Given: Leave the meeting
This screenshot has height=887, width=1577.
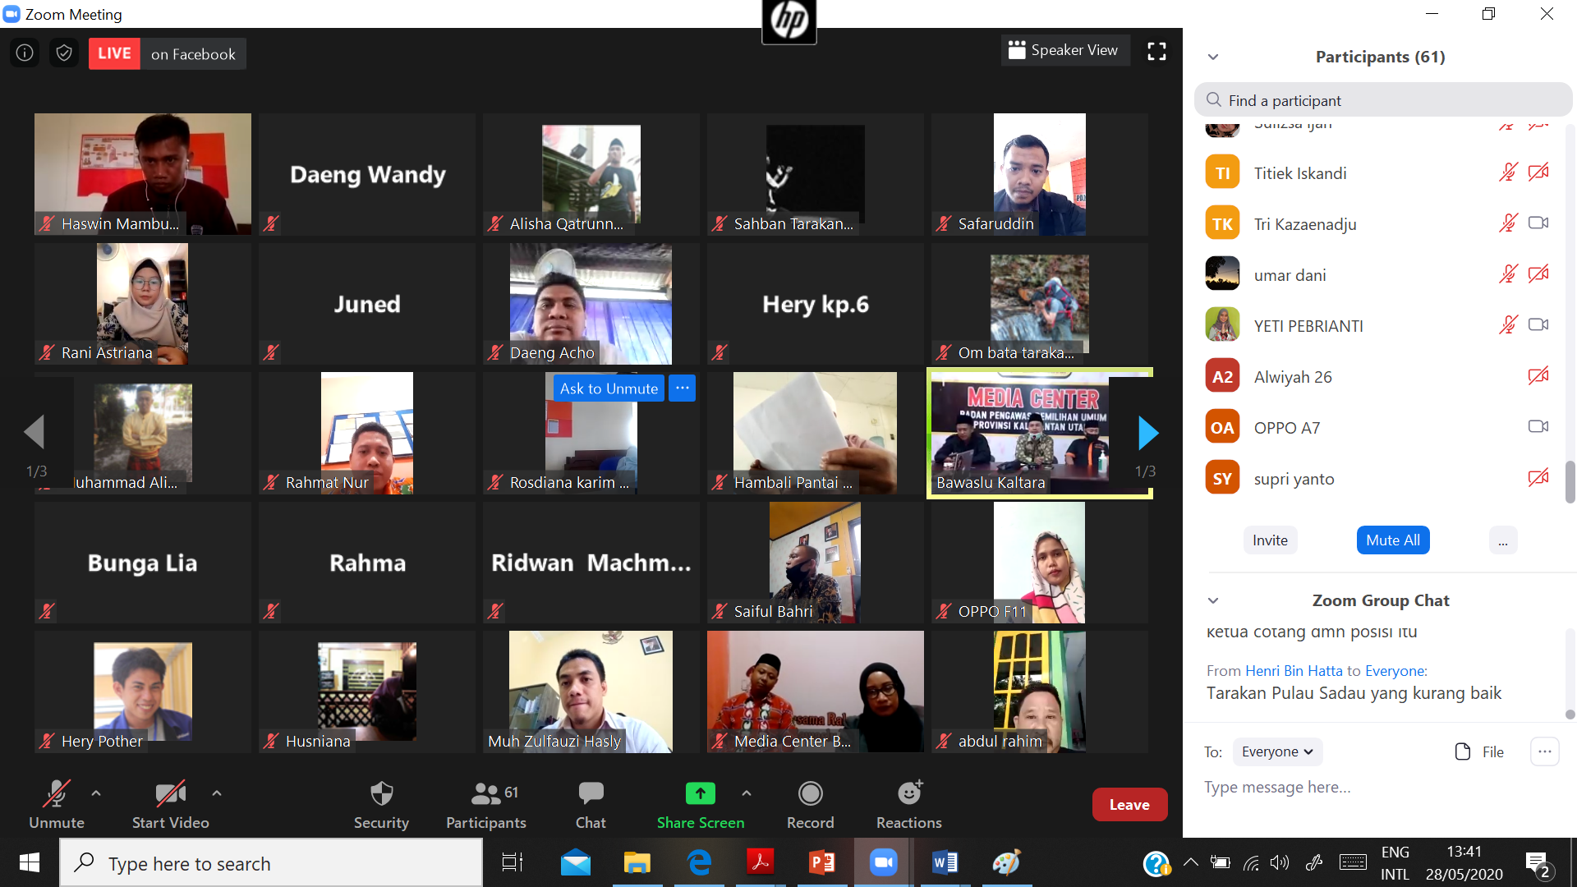Looking at the screenshot, I should pos(1129,805).
